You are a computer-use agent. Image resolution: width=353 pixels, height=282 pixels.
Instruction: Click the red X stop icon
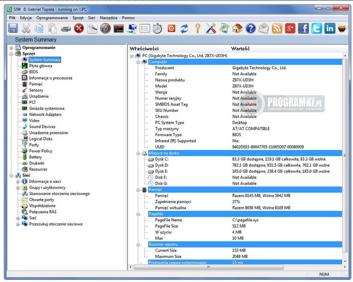(79, 29)
